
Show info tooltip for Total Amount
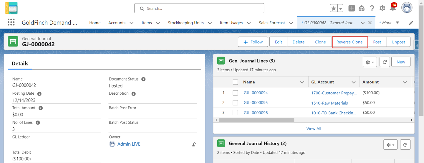click(41, 108)
